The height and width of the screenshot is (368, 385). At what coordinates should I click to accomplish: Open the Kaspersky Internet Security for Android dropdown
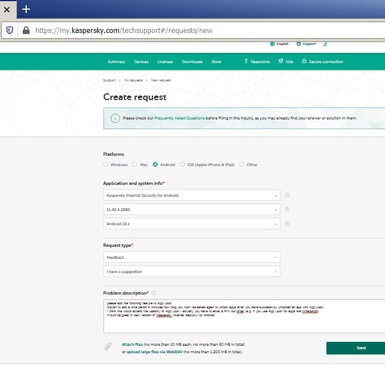click(x=192, y=195)
